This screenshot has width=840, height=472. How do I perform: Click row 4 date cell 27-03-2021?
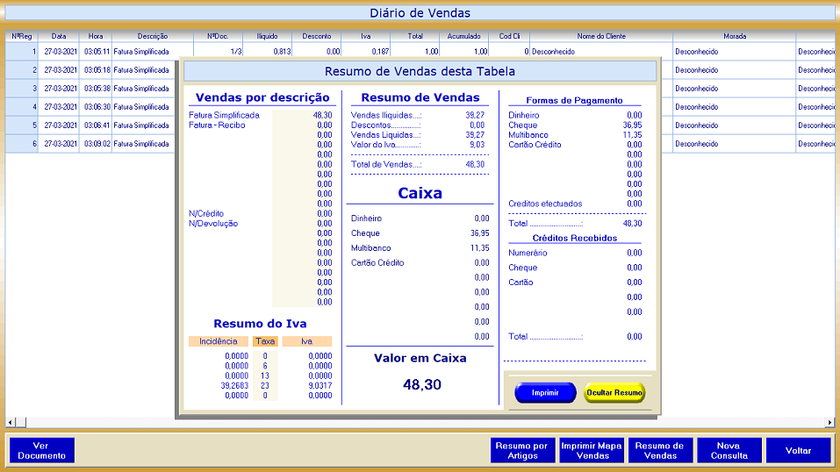tap(59, 107)
